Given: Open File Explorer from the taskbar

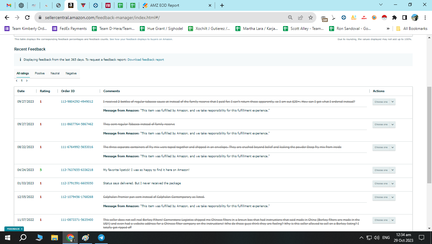Looking at the screenshot, I should 55,237.
